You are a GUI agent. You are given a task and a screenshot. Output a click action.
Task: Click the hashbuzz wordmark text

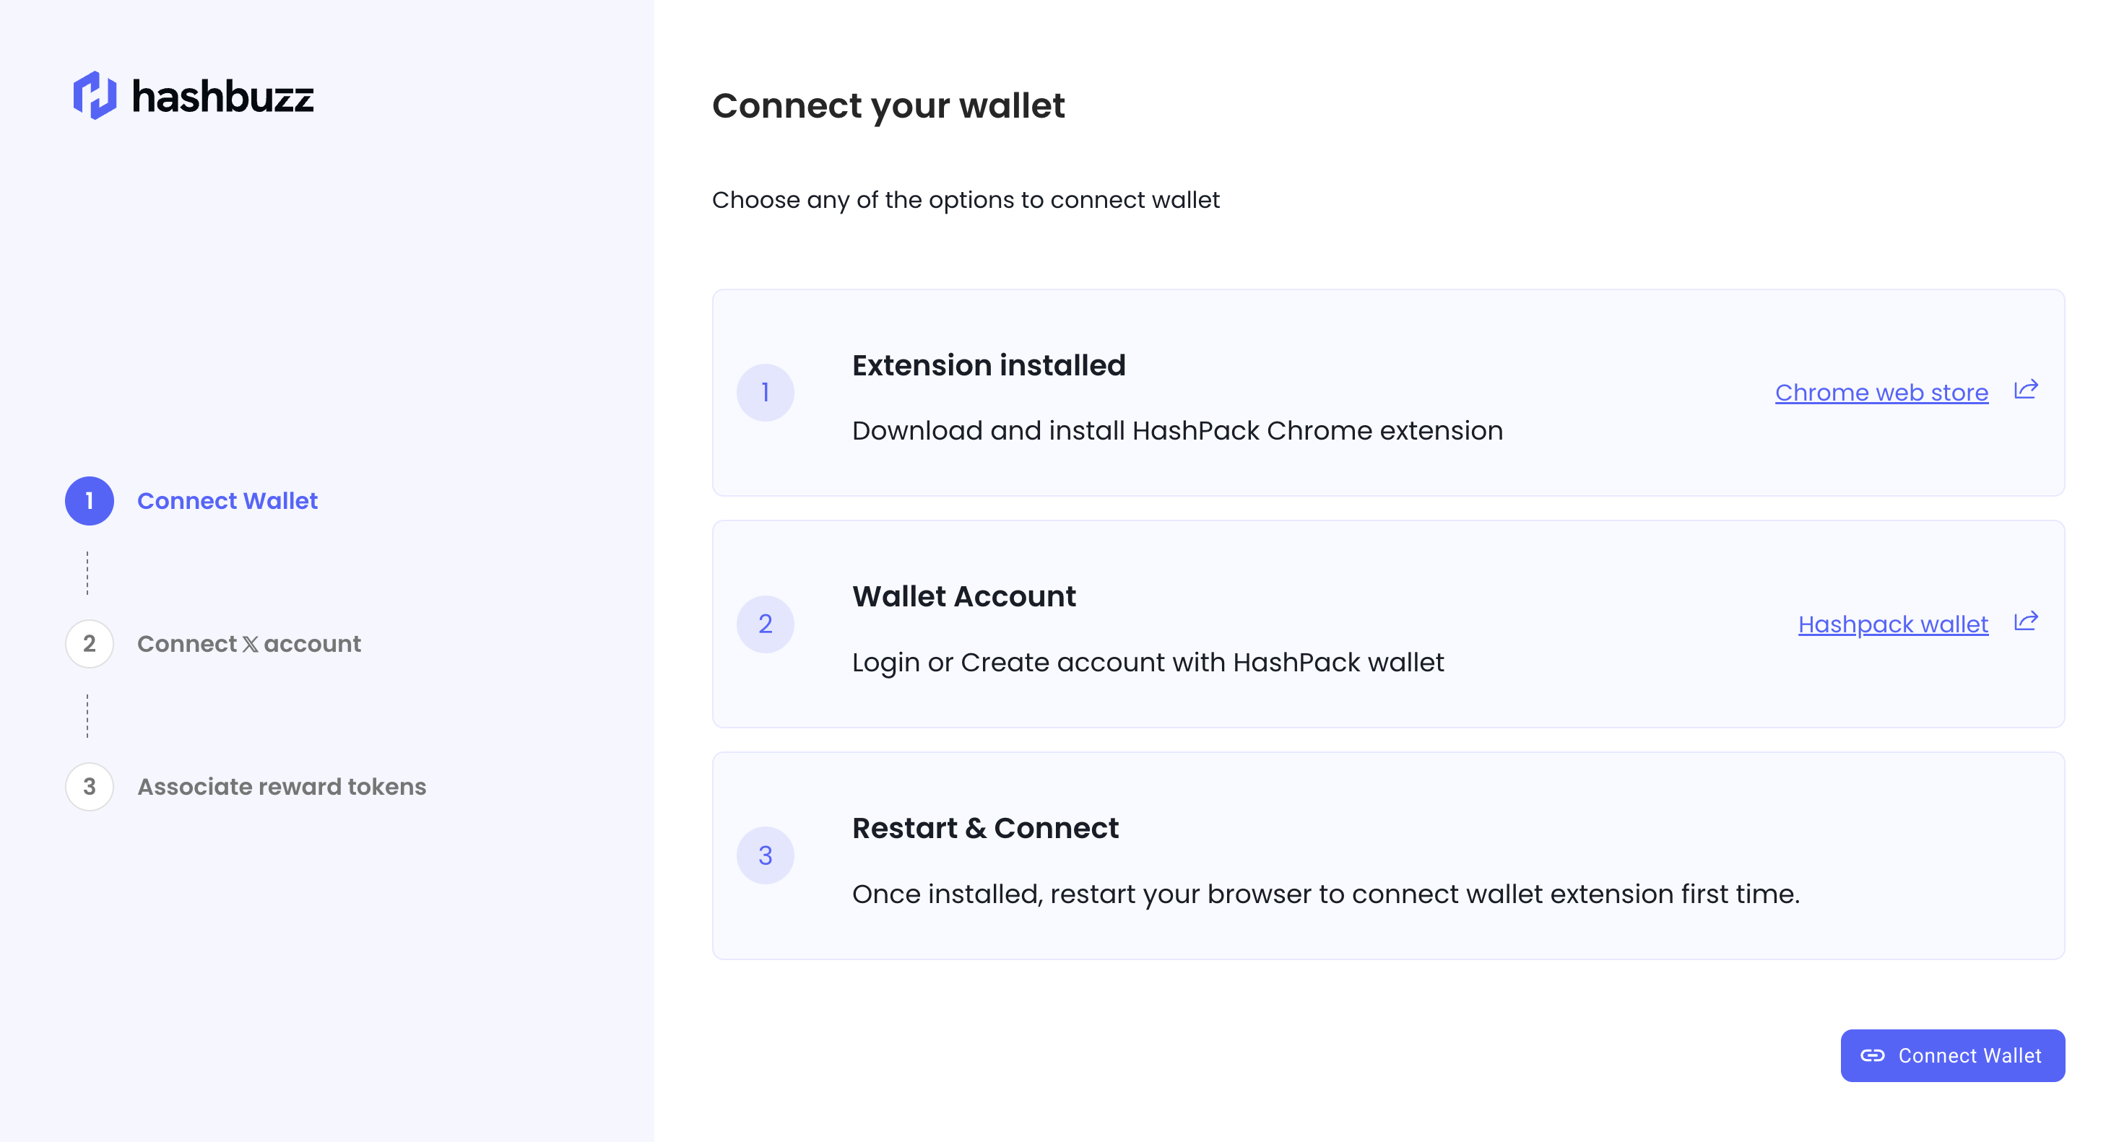click(223, 97)
